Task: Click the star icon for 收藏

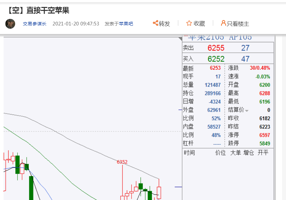Action: (189, 23)
